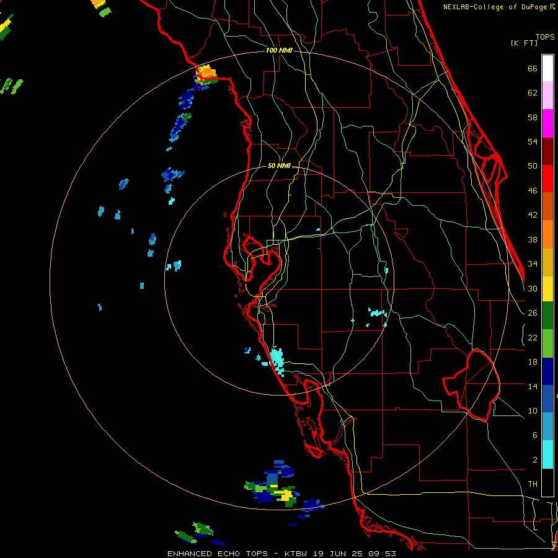
Task: Click the 14 legend value
Action: tap(533, 386)
